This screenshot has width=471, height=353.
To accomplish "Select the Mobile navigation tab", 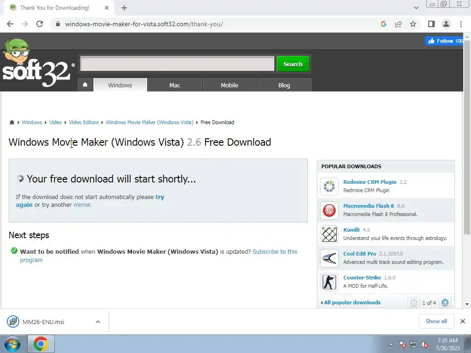I will [230, 85].
